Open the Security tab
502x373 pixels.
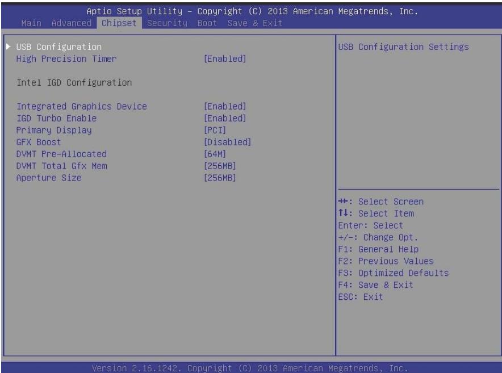[x=167, y=23]
